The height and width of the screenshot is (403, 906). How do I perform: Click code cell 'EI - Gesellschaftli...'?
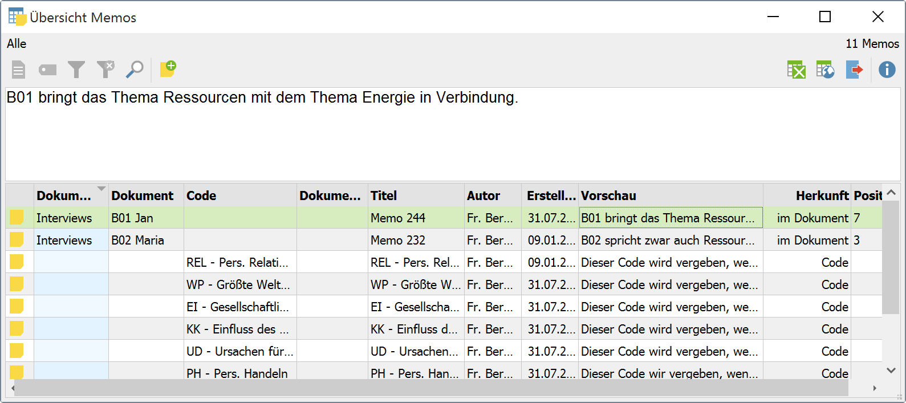pos(240,307)
